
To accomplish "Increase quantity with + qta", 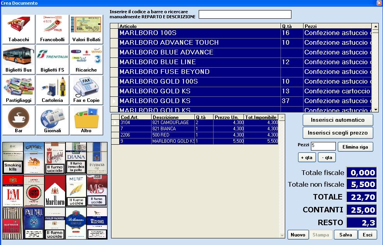I will point(307,157).
